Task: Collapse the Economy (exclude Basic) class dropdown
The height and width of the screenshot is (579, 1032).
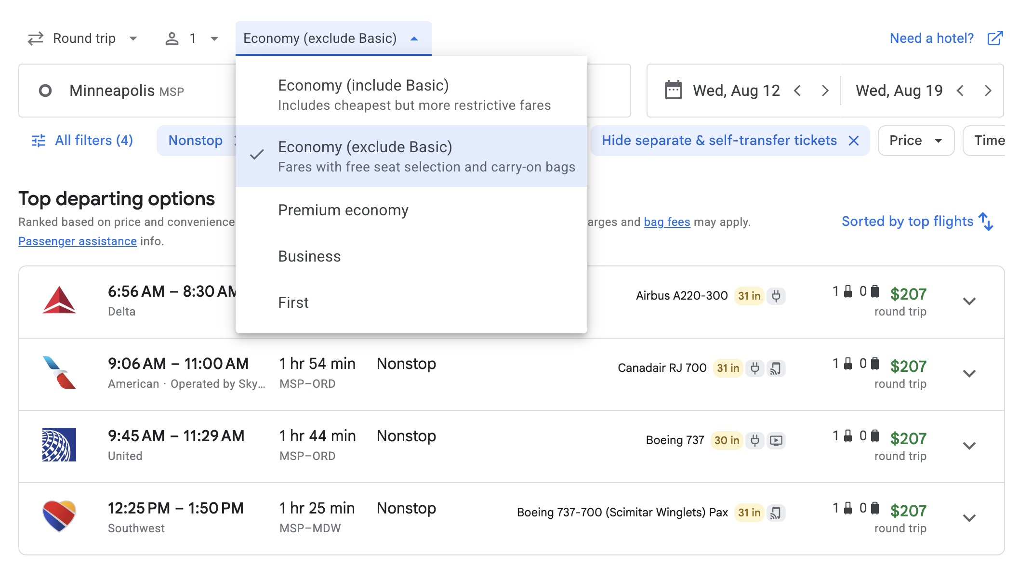Action: click(333, 38)
